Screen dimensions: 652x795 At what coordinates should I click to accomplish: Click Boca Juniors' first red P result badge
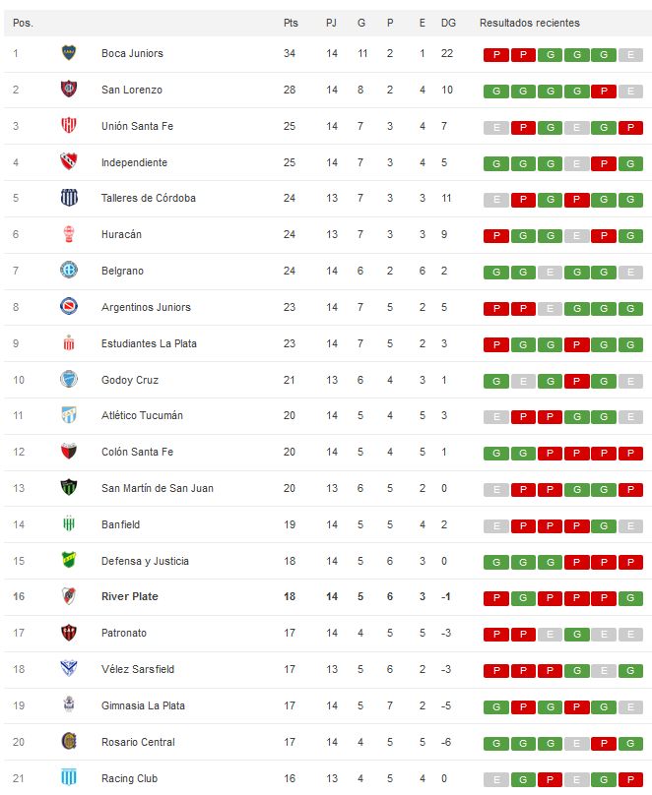[496, 55]
